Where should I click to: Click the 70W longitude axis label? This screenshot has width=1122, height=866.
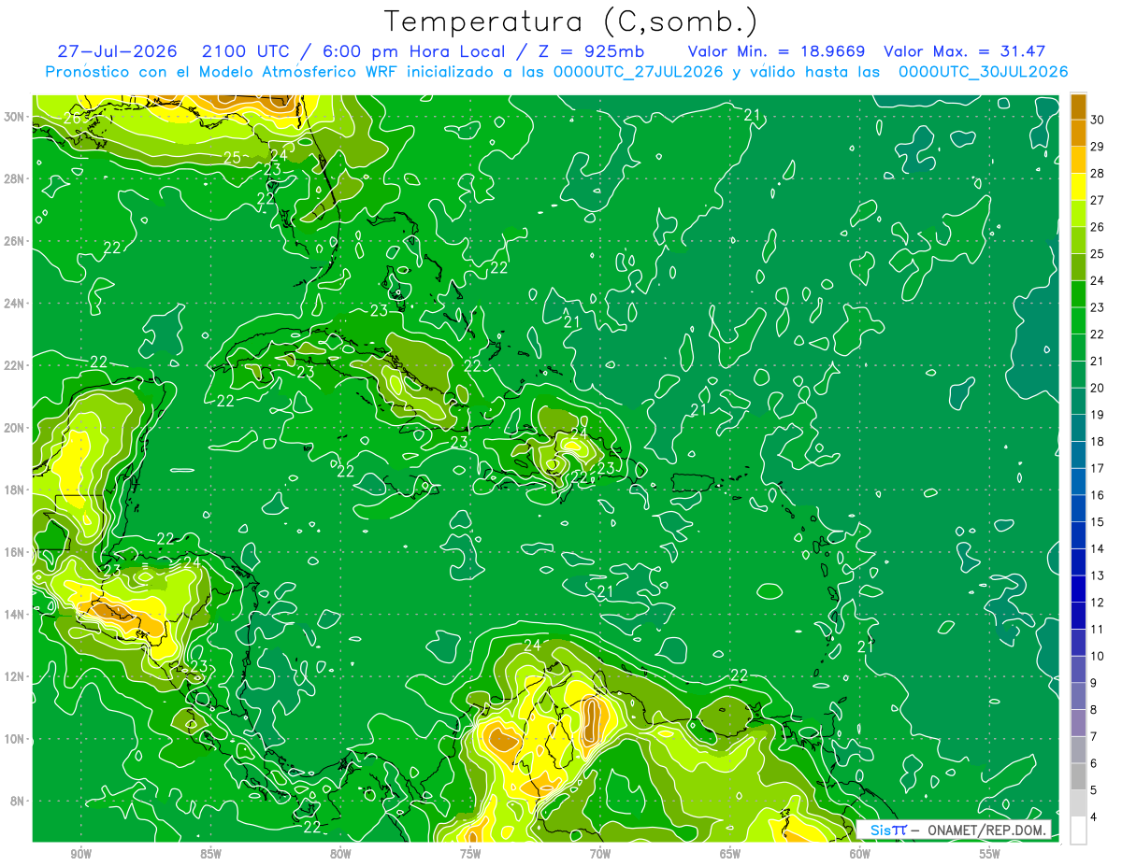[x=600, y=854]
